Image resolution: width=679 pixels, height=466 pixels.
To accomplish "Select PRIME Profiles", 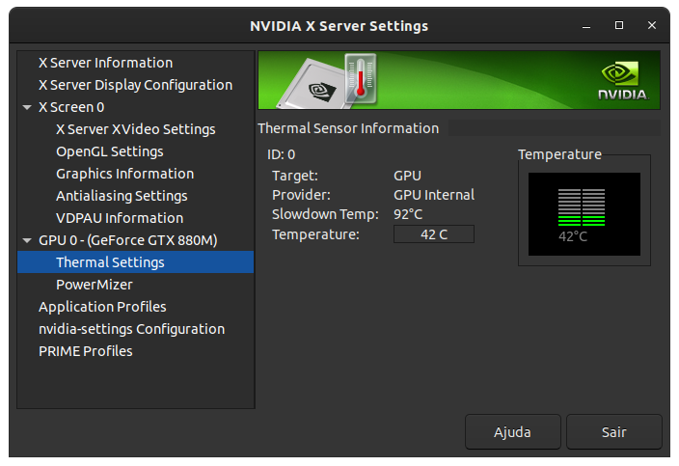I will [x=85, y=351].
